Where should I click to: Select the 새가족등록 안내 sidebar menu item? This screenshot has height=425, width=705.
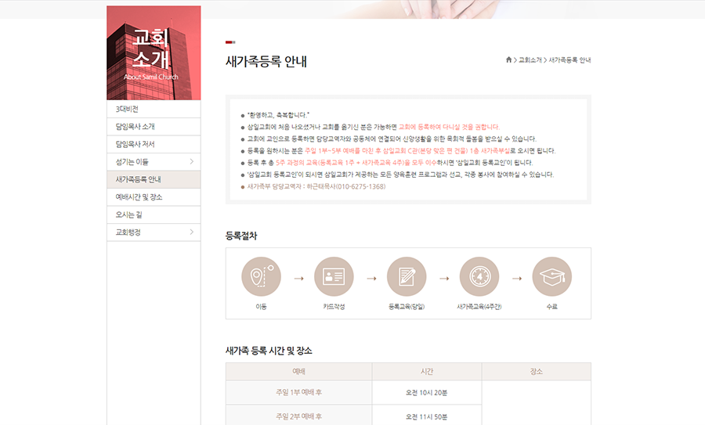[154, 179]
